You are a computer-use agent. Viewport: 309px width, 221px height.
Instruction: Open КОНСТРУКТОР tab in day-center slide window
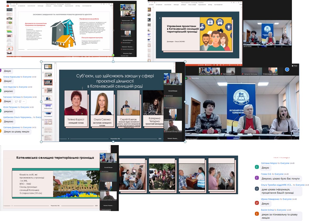click(x=31, y=6)
